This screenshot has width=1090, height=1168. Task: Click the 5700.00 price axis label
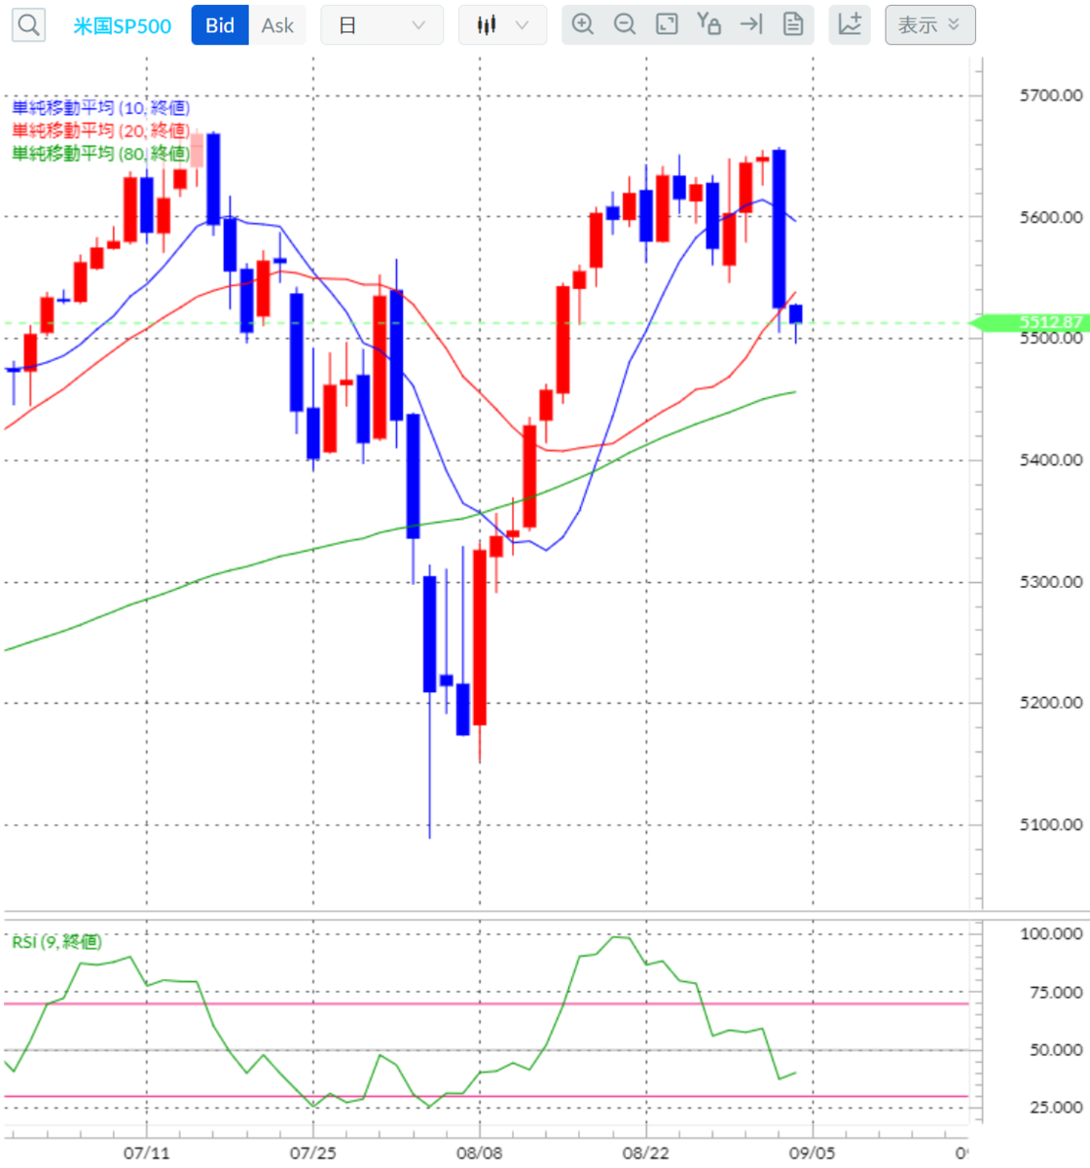[x=1051, y=95]
